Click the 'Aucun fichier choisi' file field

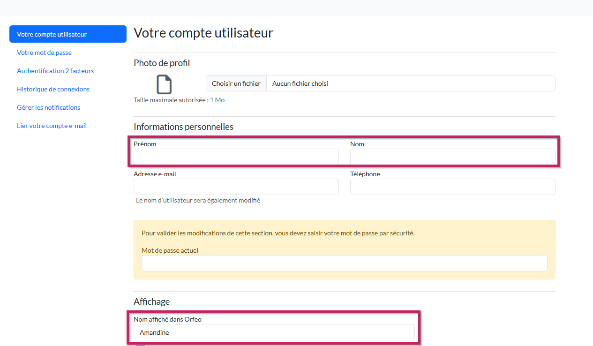[410, 83]
